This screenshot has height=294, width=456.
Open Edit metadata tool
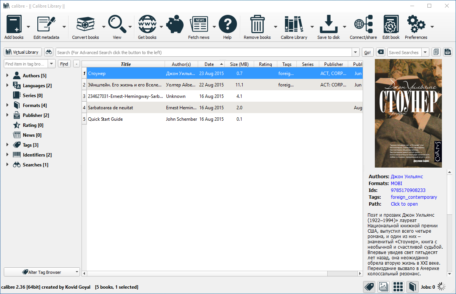46,24
